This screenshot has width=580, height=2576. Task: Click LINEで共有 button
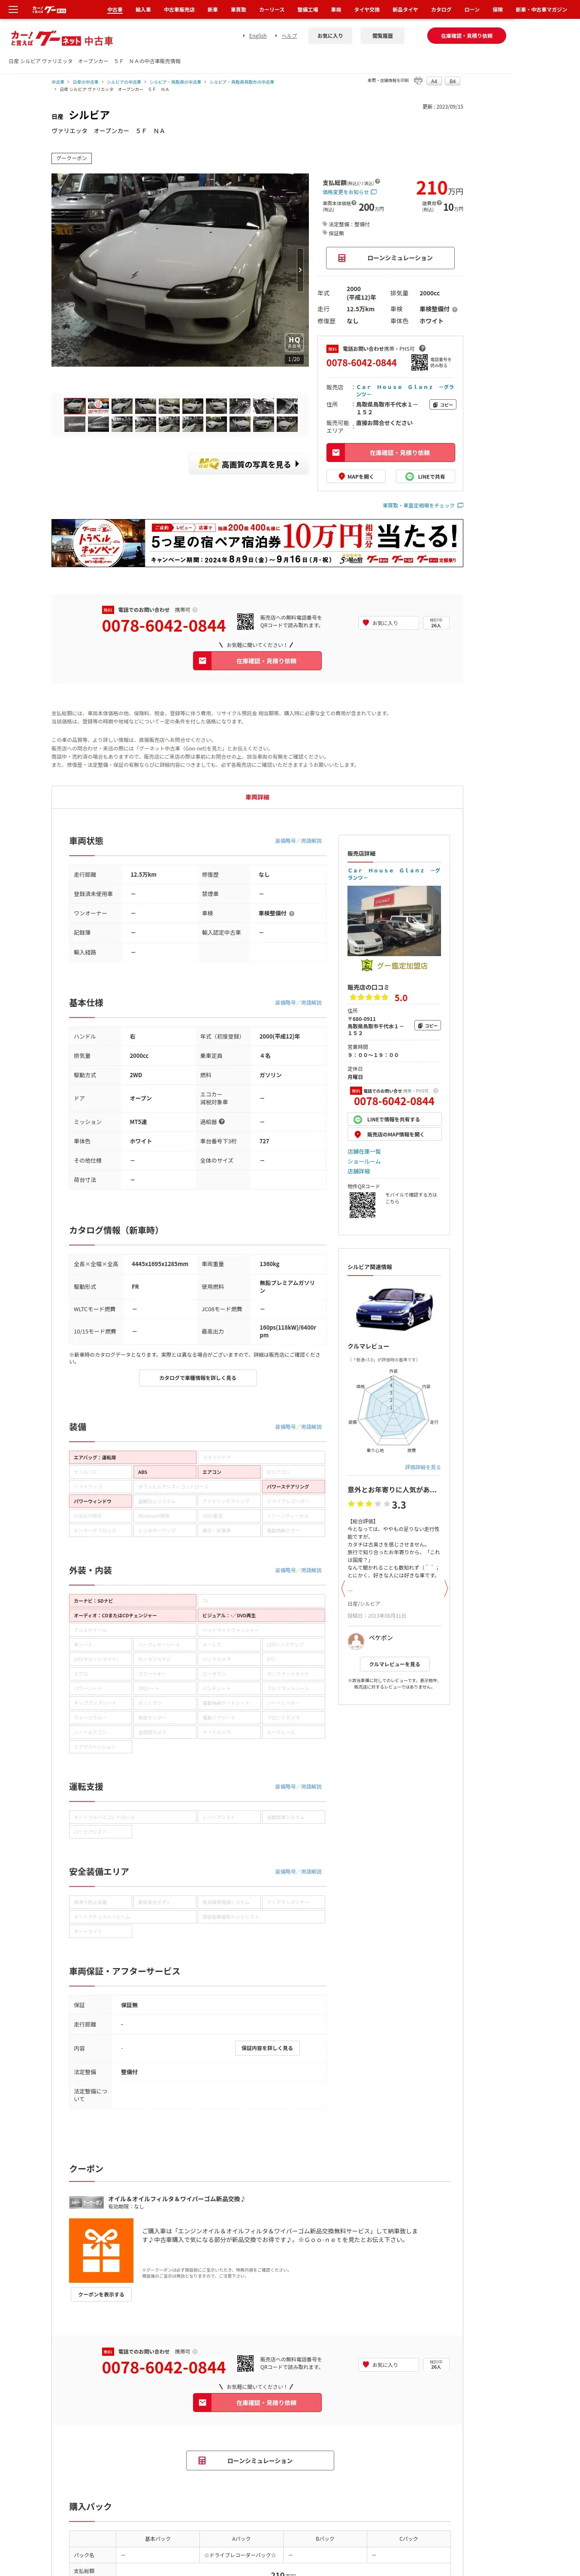tap(426, 477)
